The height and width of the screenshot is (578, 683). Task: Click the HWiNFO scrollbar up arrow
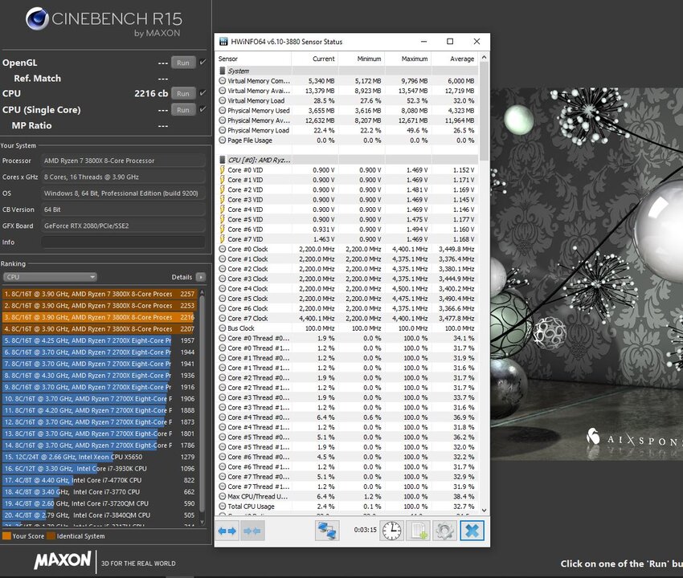coord(484,58)
